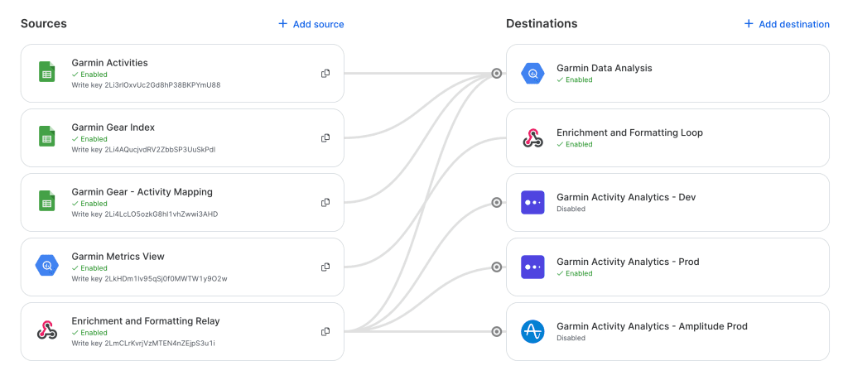Copy the Enrichment and Formatting Relay write key
Image resolution: width=848 pixels, height=385 pixels.
tap(325, 332)
